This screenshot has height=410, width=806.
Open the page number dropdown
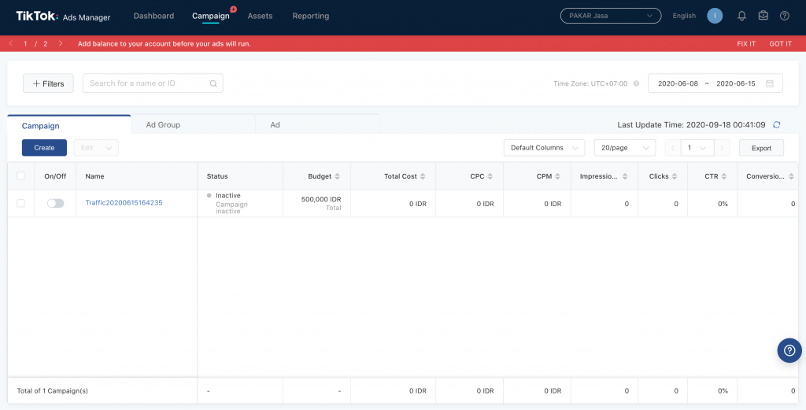point(697,148)
